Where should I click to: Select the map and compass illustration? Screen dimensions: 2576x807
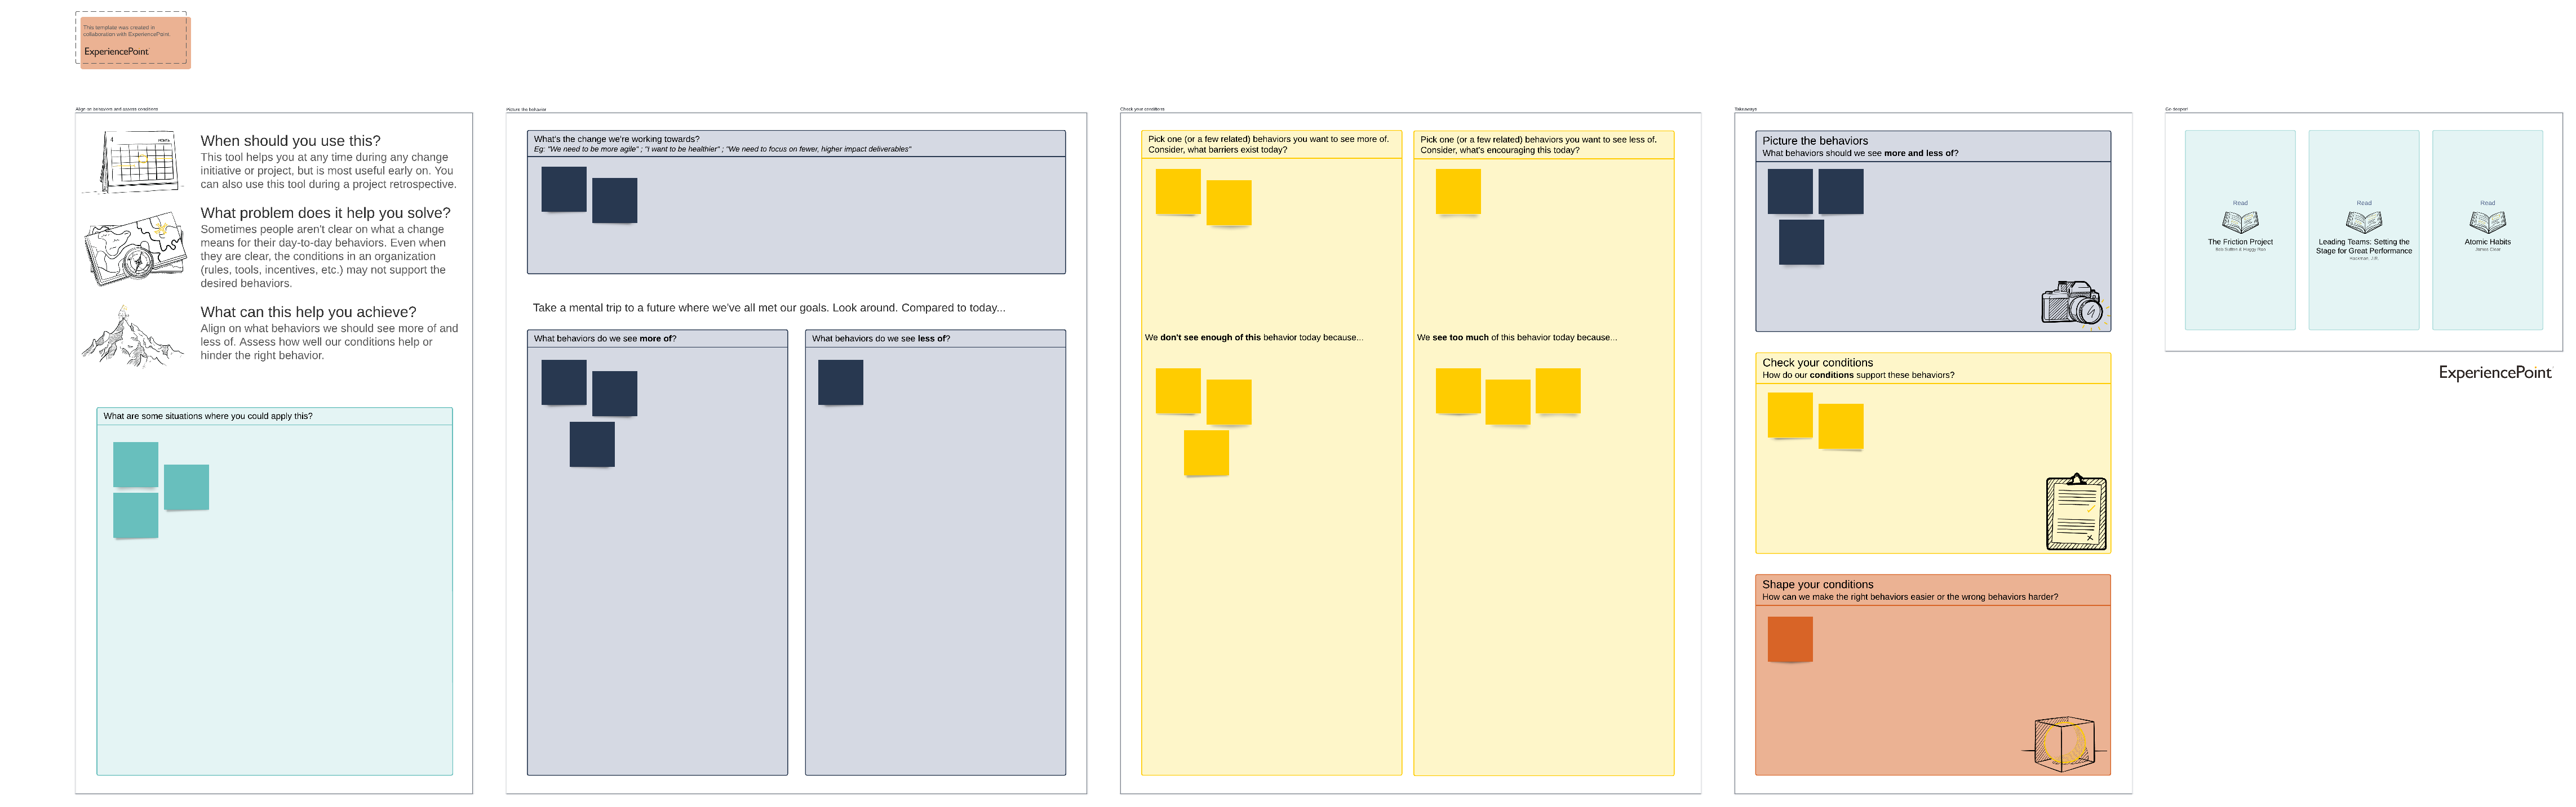pyautogui.click(x=135, y=249)
